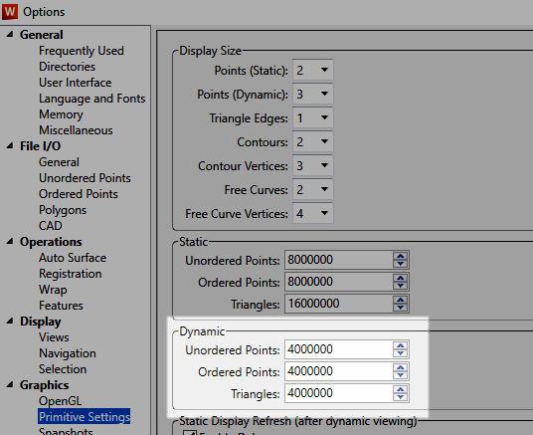533x435 pixels.
Task: Click the Display category label
Action: tap(41, 322)
